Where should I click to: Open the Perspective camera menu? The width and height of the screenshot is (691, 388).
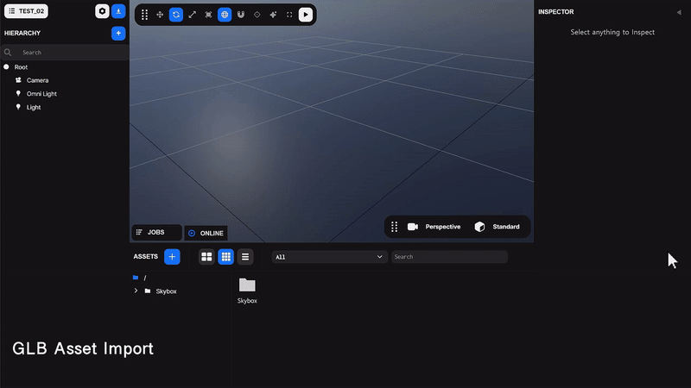click(x=434, y=227)
